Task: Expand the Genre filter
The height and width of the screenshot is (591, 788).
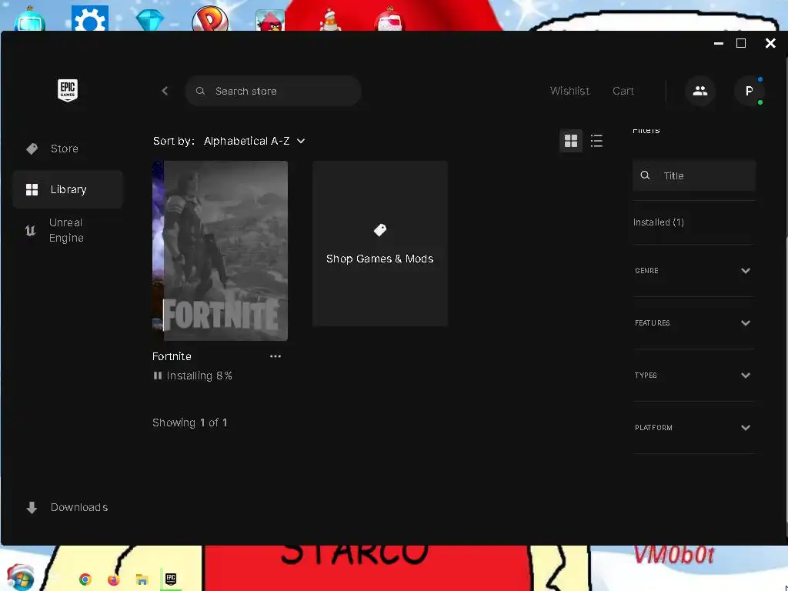Action: pos(693,271)
